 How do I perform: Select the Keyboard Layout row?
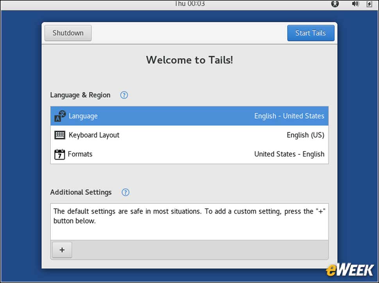(189, 135)
